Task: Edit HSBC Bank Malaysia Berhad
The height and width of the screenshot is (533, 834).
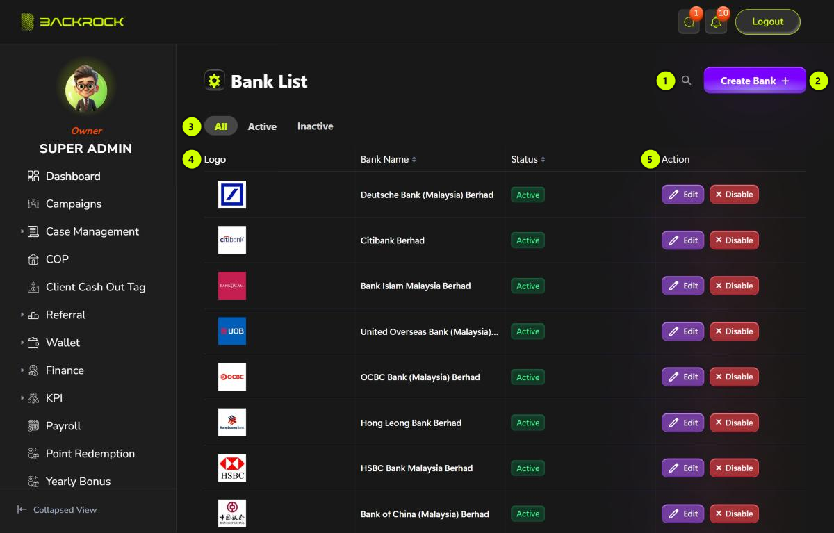Action: point(682,468)
